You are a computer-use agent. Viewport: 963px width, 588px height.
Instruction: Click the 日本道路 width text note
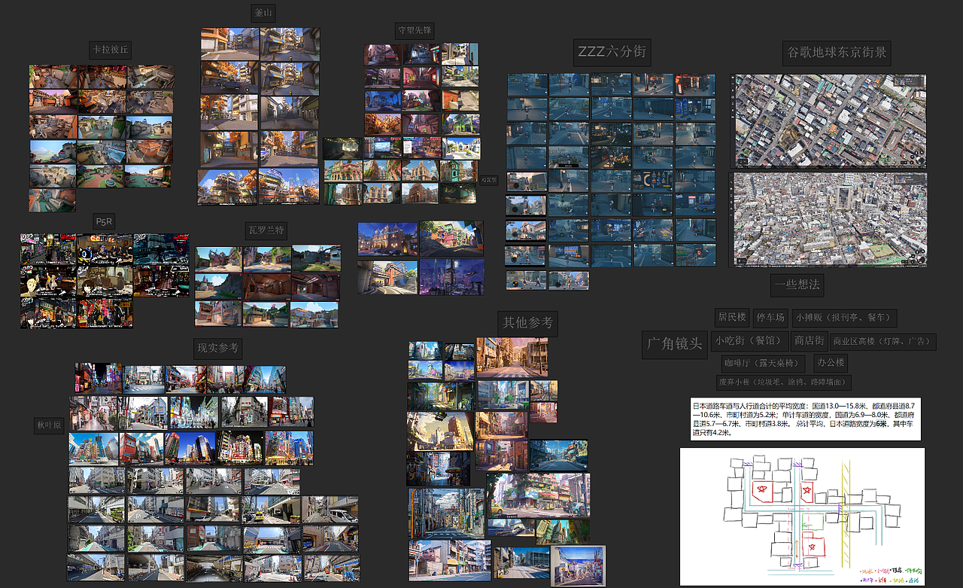(x=805, y=419)
